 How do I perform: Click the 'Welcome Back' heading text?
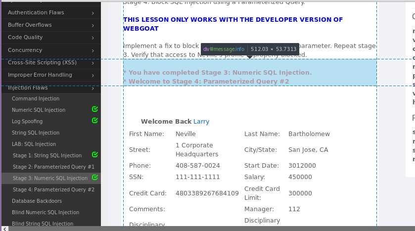166,122
